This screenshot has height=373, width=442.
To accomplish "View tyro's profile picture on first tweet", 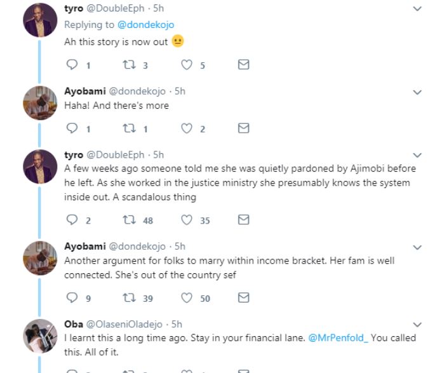I will (x=40, y=23).
